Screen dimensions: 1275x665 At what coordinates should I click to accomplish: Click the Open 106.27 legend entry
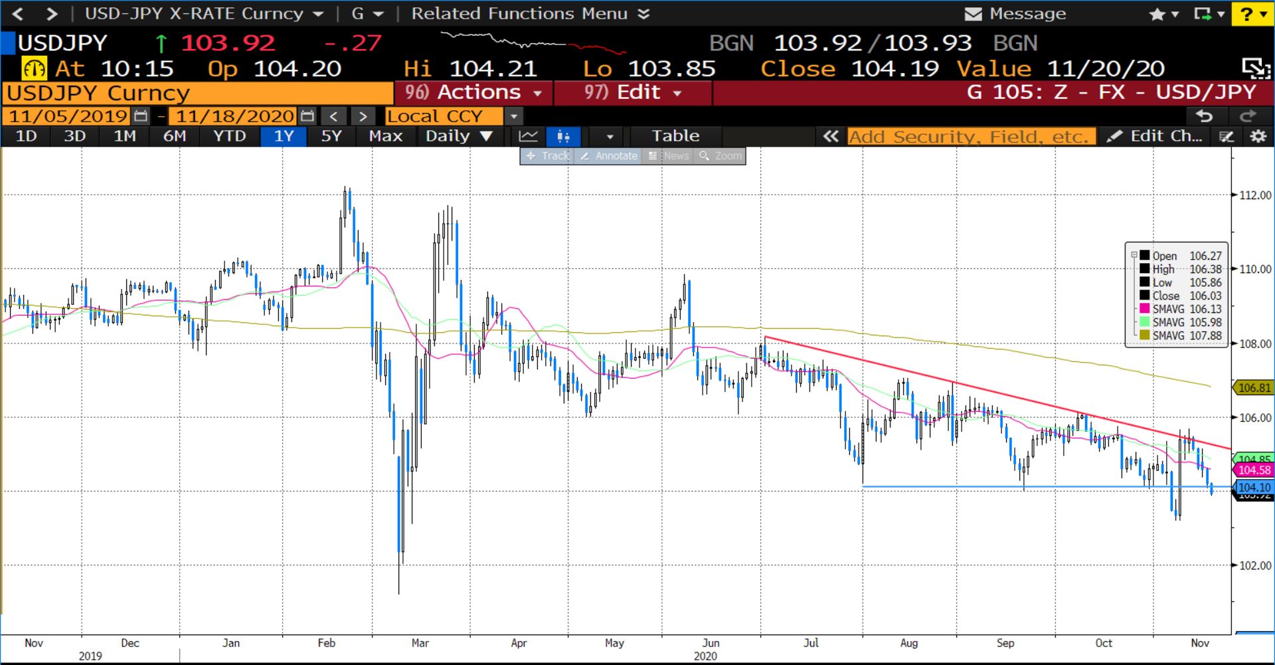[1181, 256]
